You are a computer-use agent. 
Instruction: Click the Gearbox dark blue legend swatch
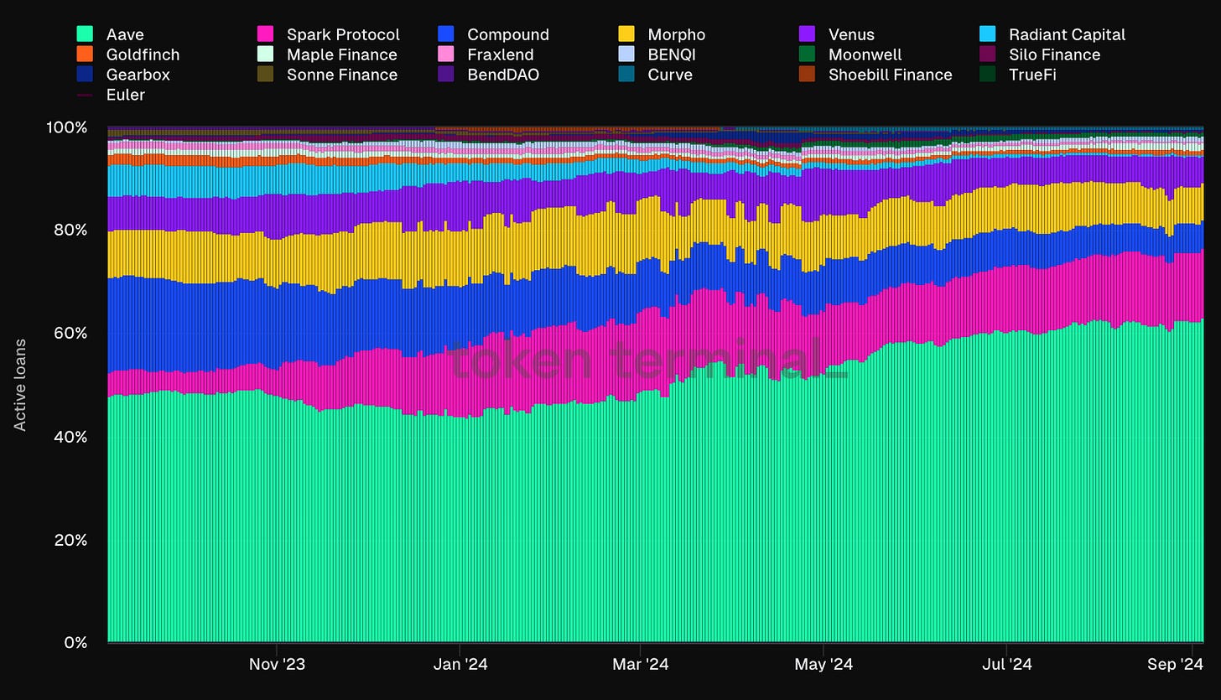(x=85, y=75)
